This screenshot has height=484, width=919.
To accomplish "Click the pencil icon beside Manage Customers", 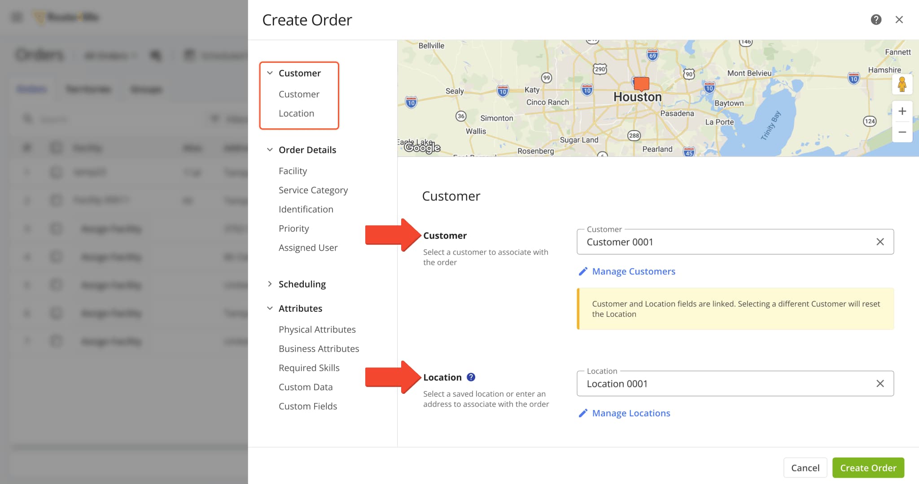I will tap(583, 271).
